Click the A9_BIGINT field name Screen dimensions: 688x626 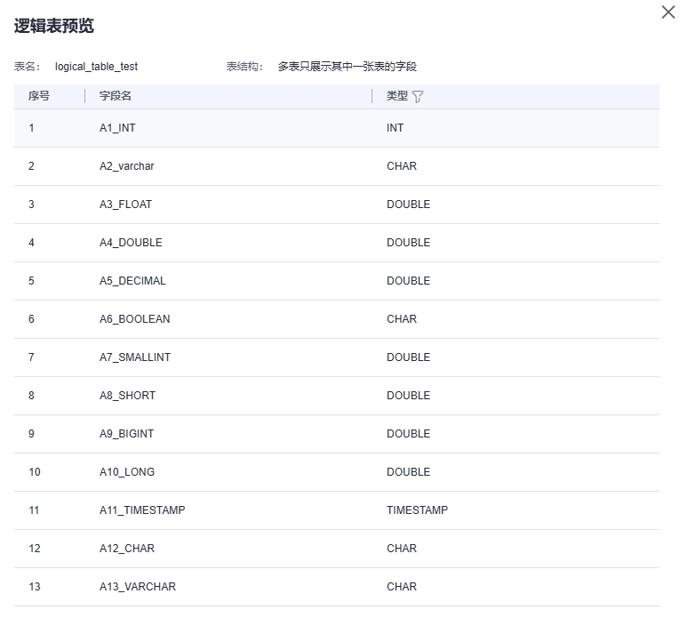pyautogui.click(x=127, y=434)
